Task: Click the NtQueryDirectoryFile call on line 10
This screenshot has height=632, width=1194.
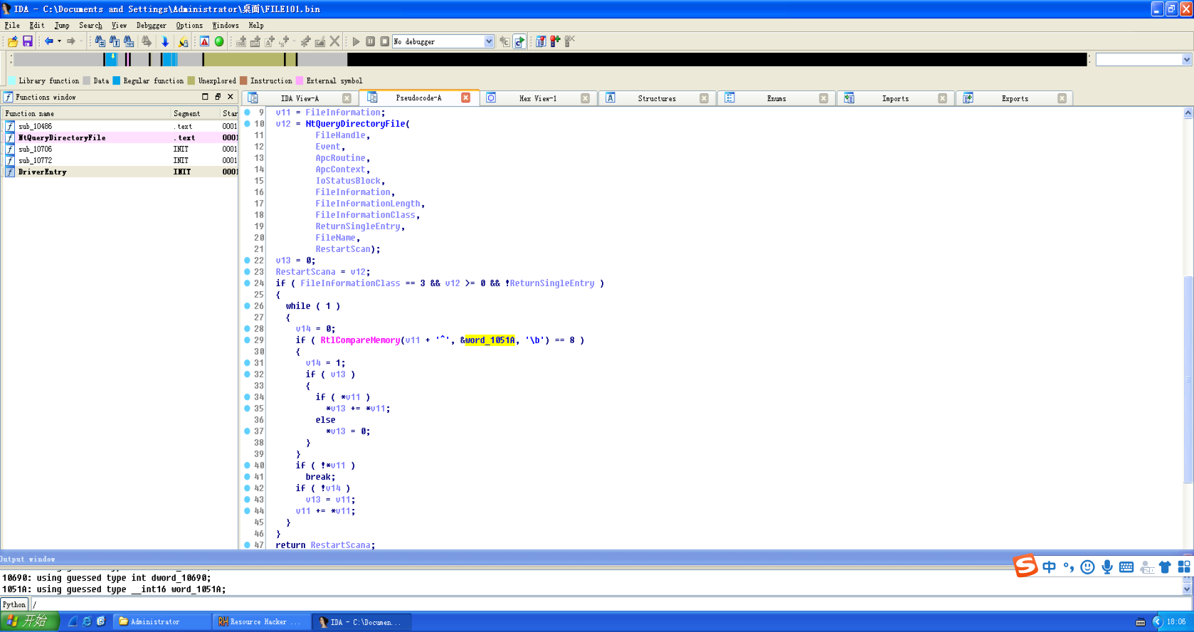Action: point(355,124)
